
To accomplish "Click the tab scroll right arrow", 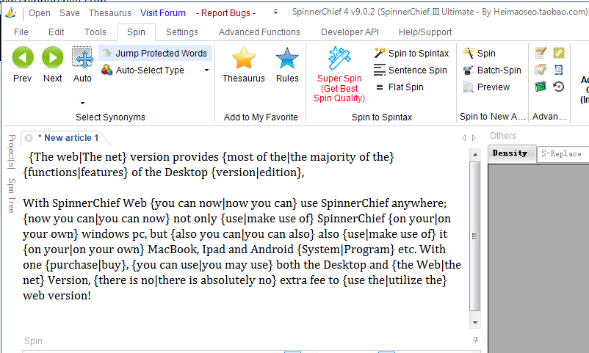I will coord(474,138).
